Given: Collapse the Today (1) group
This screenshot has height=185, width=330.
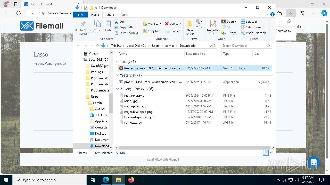Looking at the screenshot, I should [117, 62].
